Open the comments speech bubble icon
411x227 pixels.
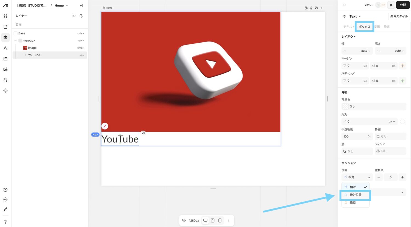tap(5, 200)
